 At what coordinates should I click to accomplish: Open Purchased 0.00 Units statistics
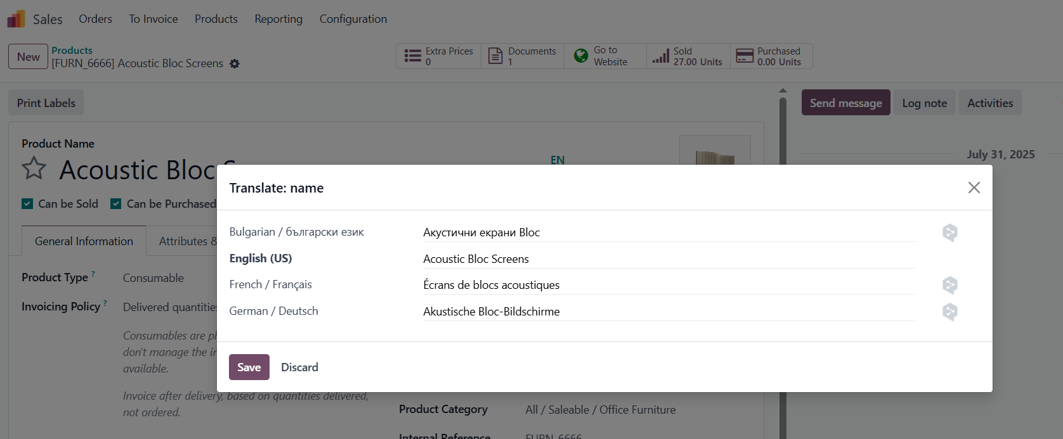771,56
